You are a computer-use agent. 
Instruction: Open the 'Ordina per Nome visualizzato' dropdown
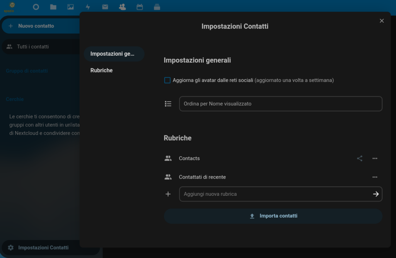[x=280, y=104]
